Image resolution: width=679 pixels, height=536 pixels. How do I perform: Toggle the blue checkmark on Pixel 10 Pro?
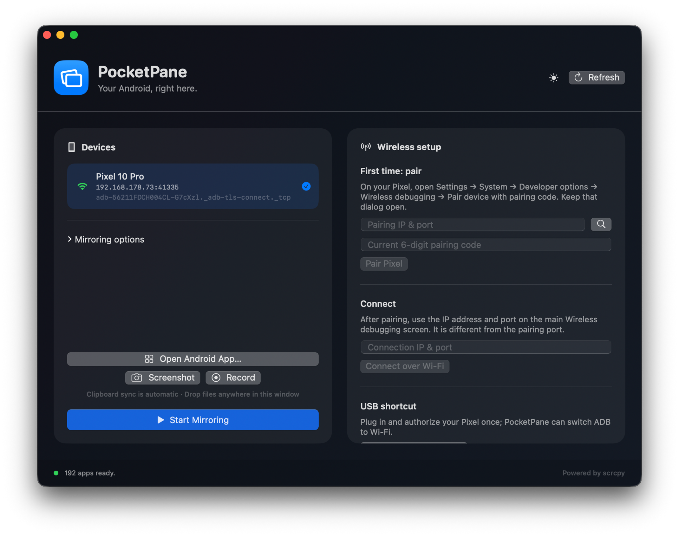point(306,186)
